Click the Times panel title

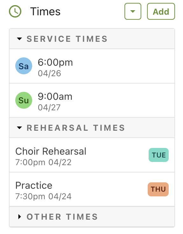click(45, 11)
